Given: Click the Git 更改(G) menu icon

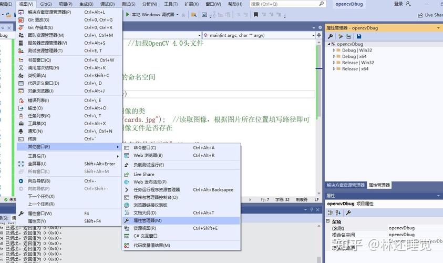Looking at the screenshot, I should 21,20.
